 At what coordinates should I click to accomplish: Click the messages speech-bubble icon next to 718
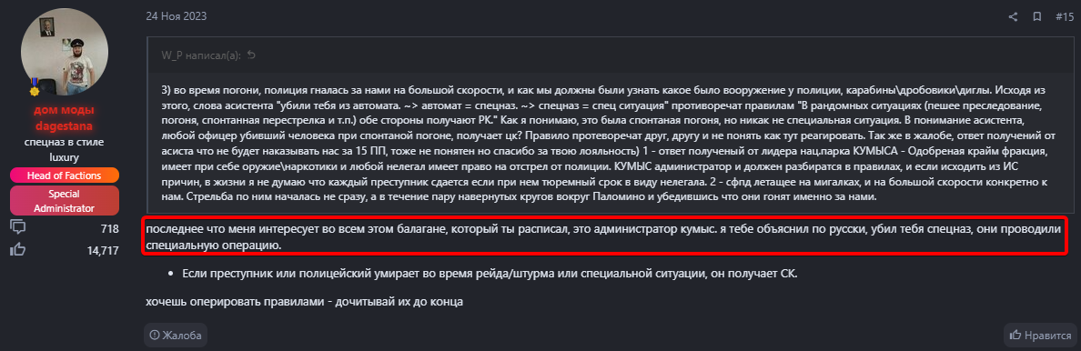(18, 226)
